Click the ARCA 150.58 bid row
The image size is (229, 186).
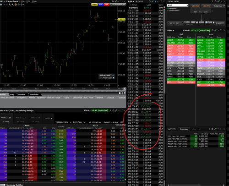[x=181, y=40]
